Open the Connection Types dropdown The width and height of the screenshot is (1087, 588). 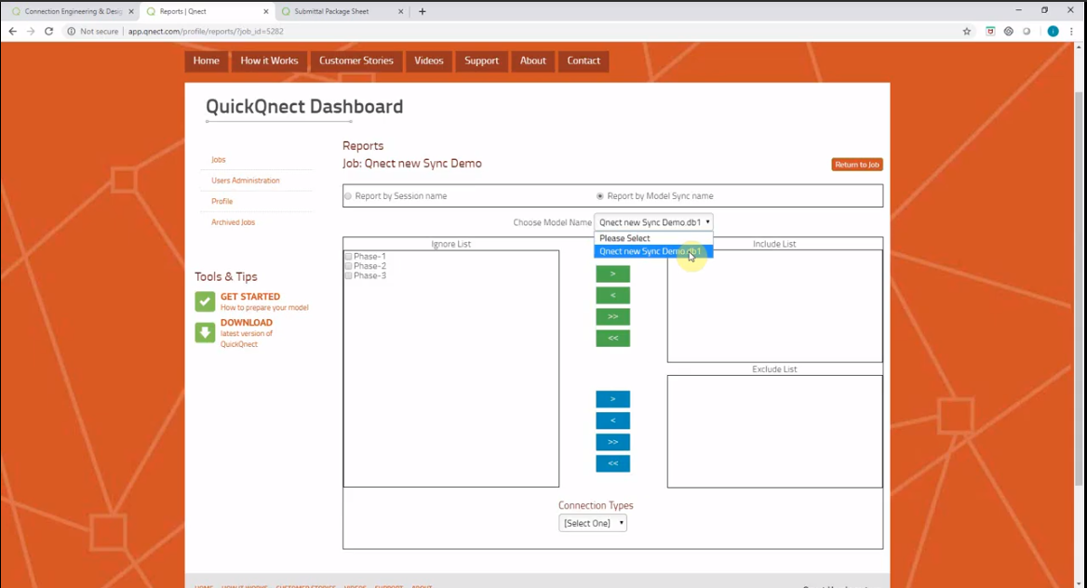(x=593, y=524)
